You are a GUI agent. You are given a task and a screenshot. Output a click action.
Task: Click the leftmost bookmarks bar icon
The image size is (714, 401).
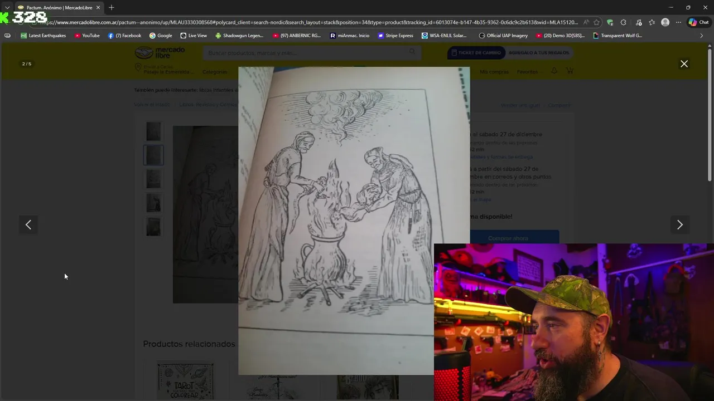7,36
